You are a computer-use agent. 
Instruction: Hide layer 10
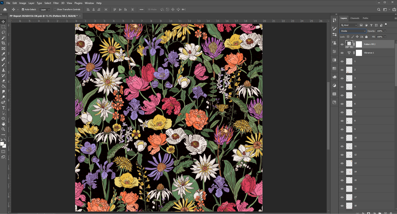pyautogui.click(x=342, y=138)
